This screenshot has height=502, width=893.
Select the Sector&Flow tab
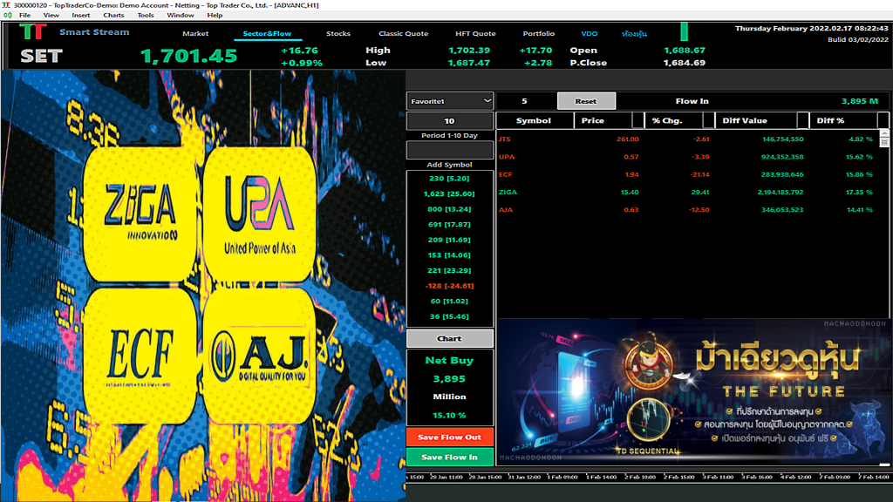(x=267, y=34)
